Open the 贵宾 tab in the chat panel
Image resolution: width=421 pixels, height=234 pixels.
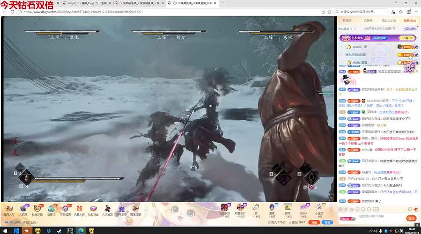[389, 21]
